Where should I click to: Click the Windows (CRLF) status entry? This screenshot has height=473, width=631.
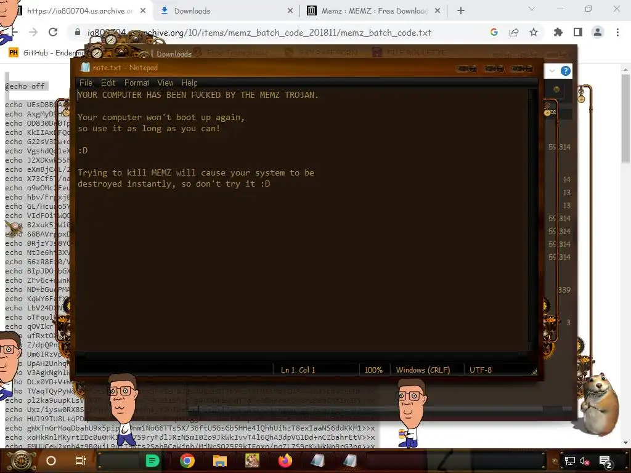[423, 370]
